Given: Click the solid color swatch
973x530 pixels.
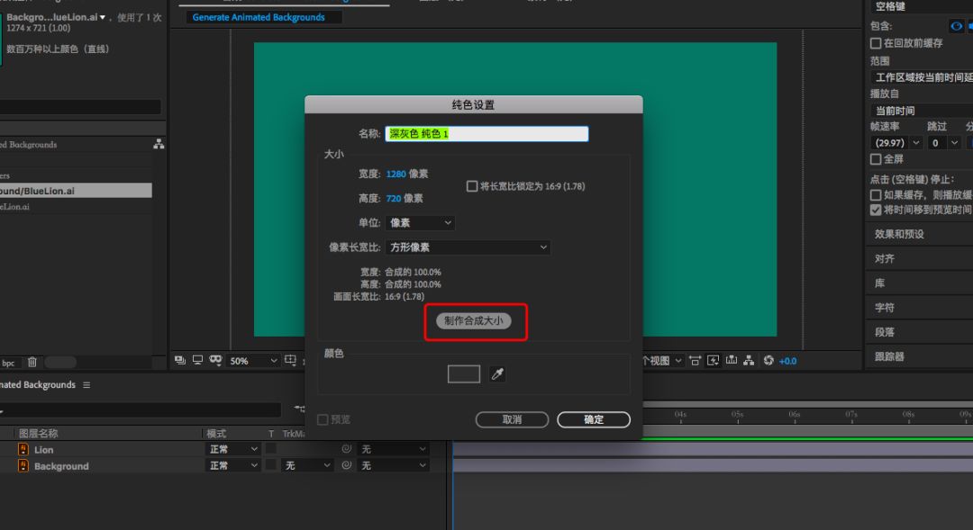Looking at the screenshot, I should pos(464,374).
